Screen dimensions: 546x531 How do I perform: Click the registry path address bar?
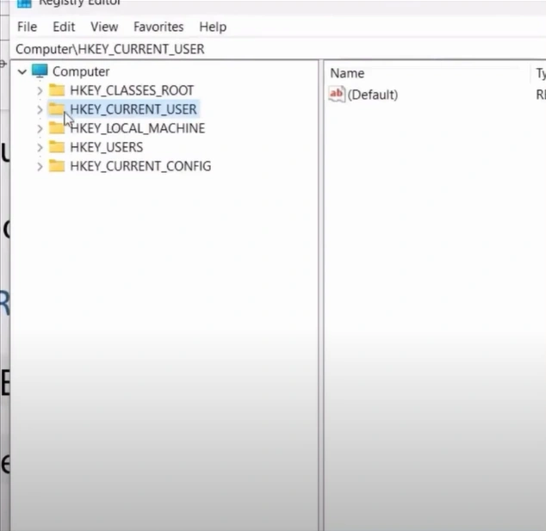coord(278,49)
